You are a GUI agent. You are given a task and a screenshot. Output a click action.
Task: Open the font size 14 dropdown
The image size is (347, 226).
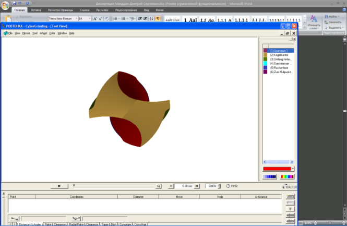(90, 19)
